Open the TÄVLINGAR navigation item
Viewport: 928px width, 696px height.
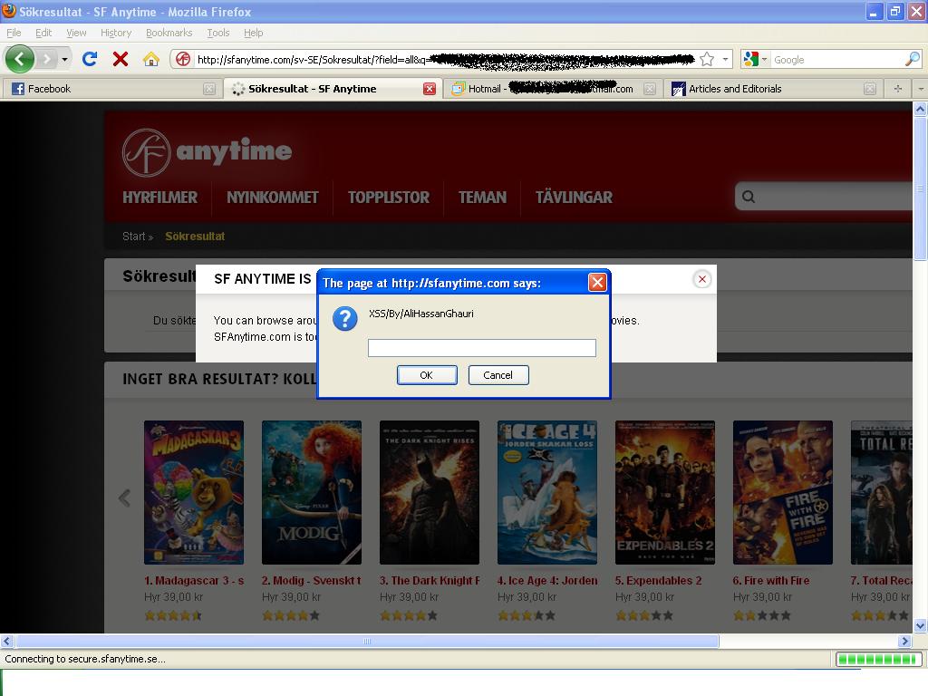point(574,197)
